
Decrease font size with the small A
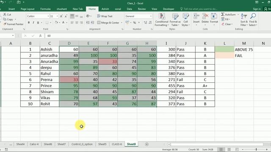point(66,16)
